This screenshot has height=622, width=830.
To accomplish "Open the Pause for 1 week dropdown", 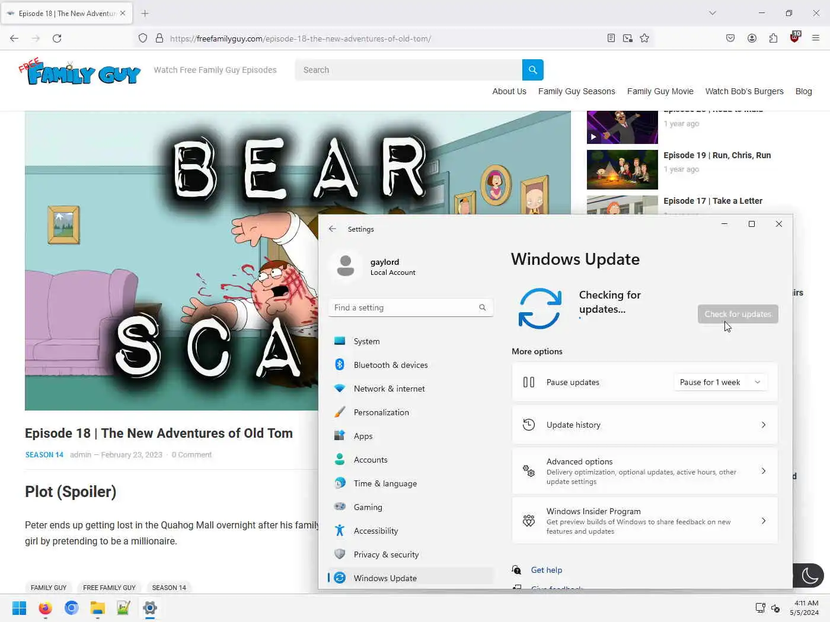I will tap(720, 382).
